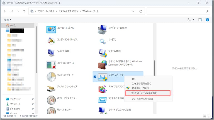Open the recent locations dropdown arrow

[x=18, y=11]
